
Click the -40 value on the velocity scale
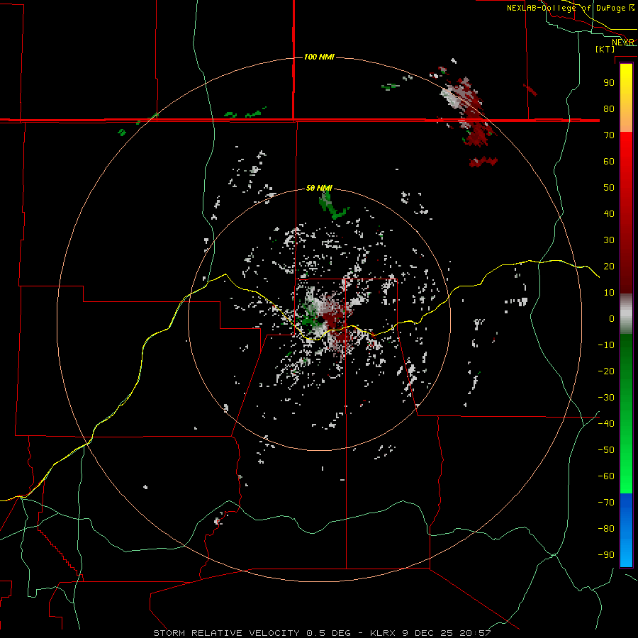pyautogui.click(x=606, y=424)
